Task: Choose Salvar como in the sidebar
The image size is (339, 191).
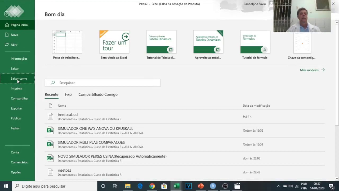Action: [x=17, y=79]
